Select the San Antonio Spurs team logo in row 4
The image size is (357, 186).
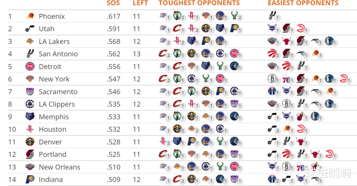click(30, 54)
